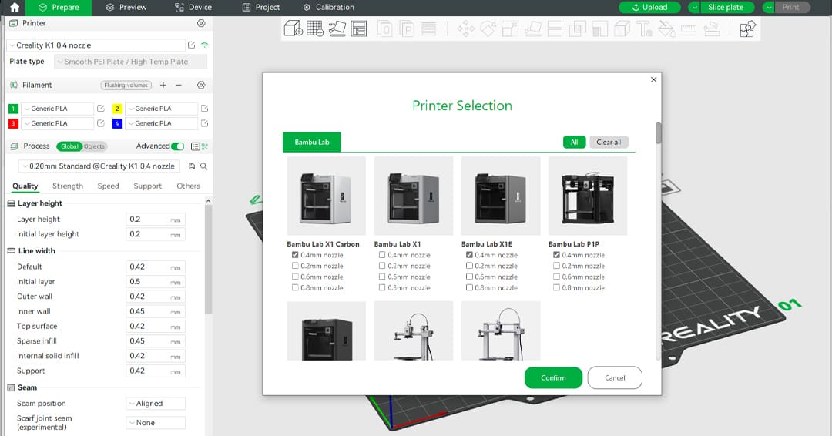Open the Scarf joint seam None dropdown
The image size is (832, 436).
click(156, 423)
